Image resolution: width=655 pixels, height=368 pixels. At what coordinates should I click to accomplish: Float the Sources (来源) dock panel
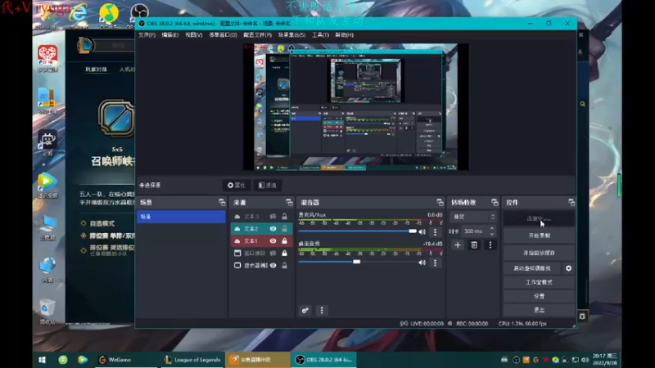click(x=289, y=202)
